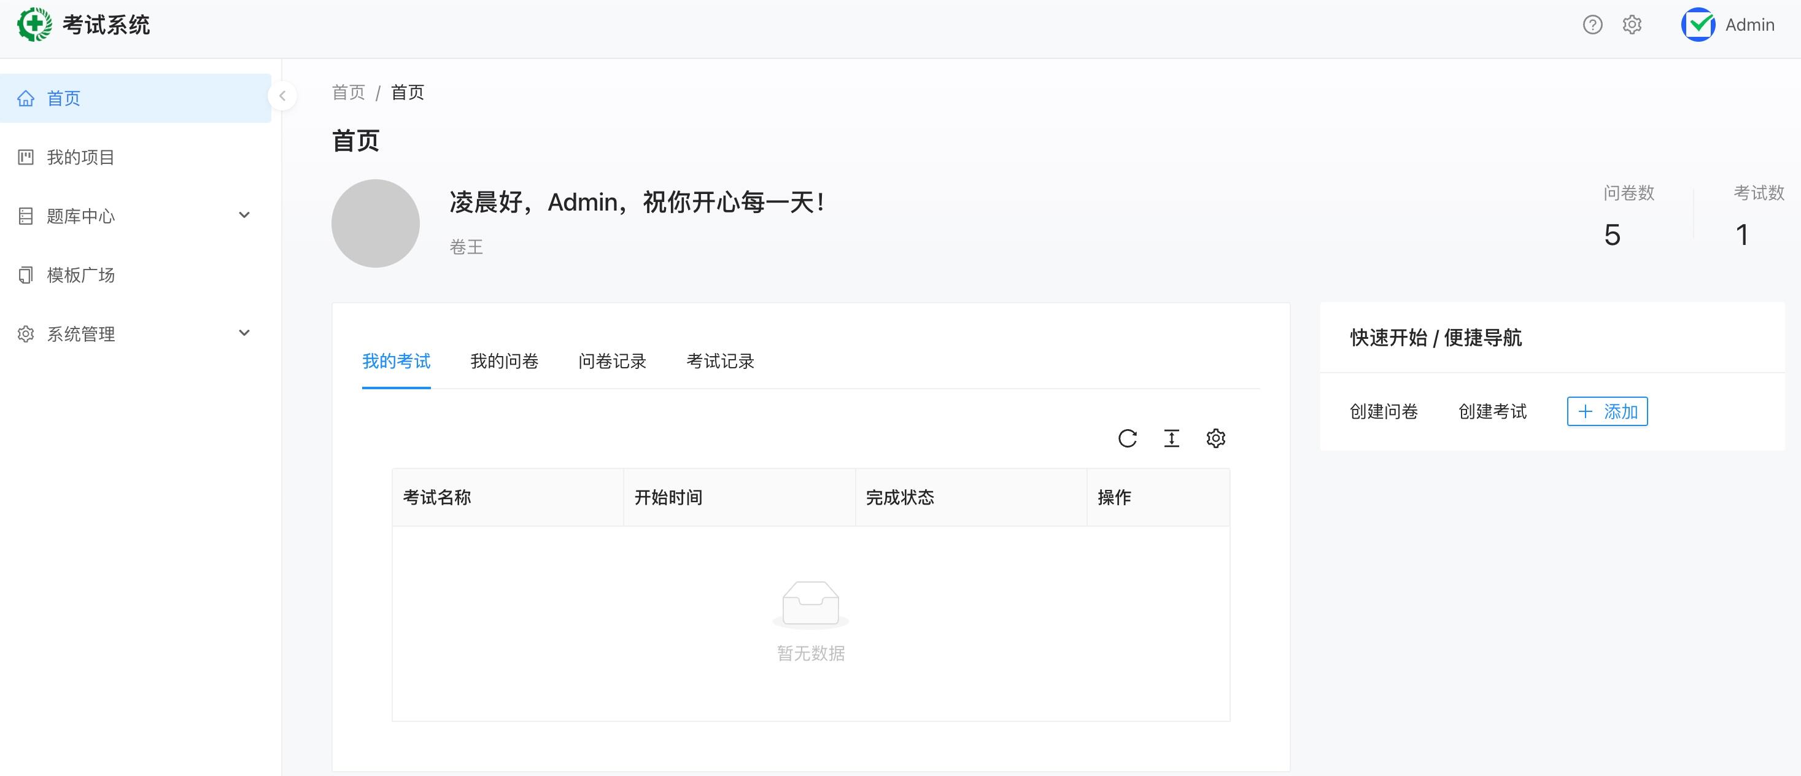Open 模板广场 in the sidebar

136,275
